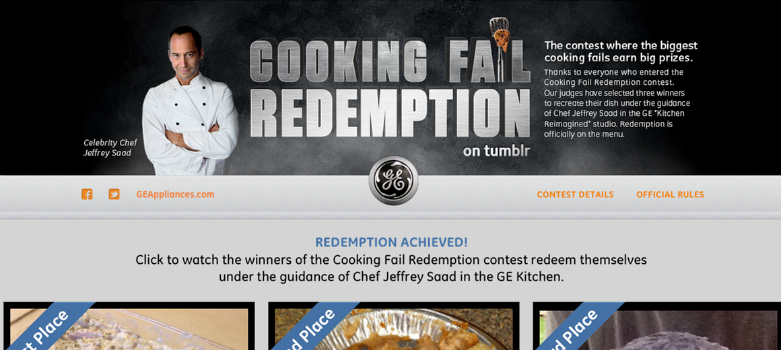Open the Official Rules page

[x=670, y=195]
